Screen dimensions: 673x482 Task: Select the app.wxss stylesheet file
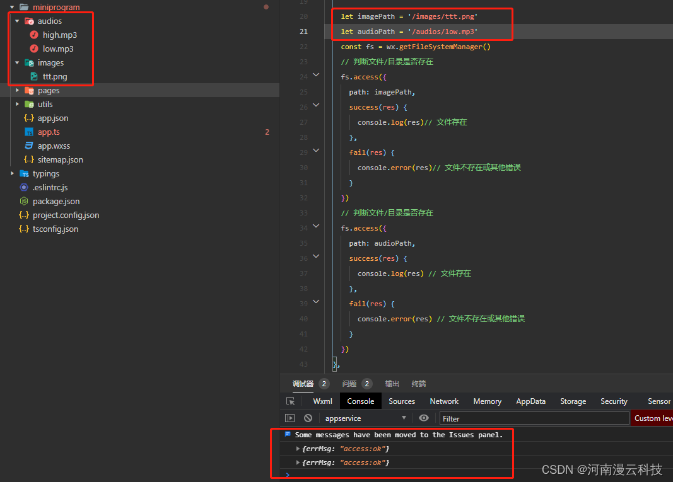(x=54, y=146)
